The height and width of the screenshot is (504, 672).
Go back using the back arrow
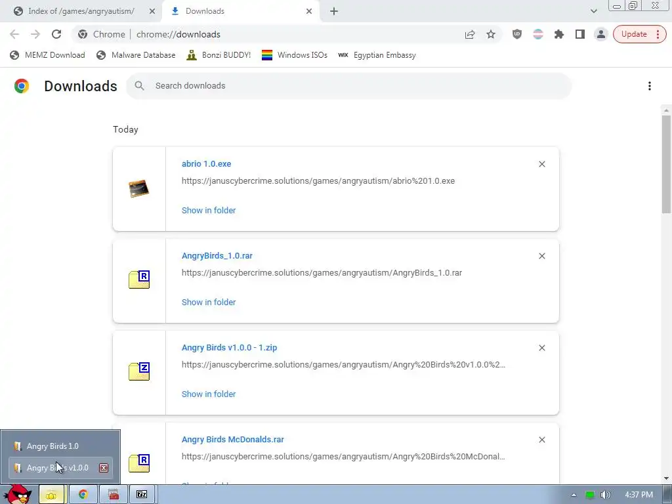tap(14, 34)
